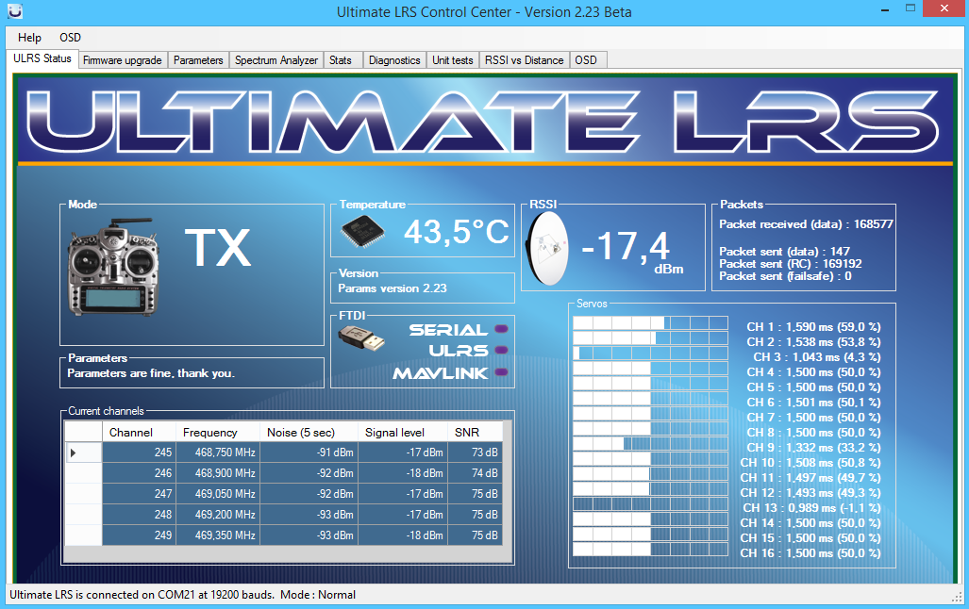969x609 pixels.
Task: Click the CH 1 servo bar
Action: tap(650, 323)
